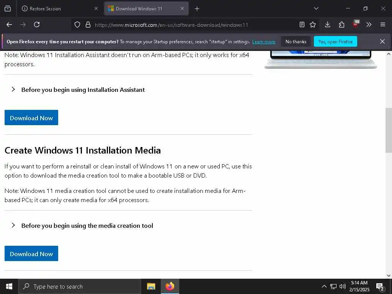Download Now under Installation Assistant
392x294 pixels.
pyautogui.click(x=31, y=118)
